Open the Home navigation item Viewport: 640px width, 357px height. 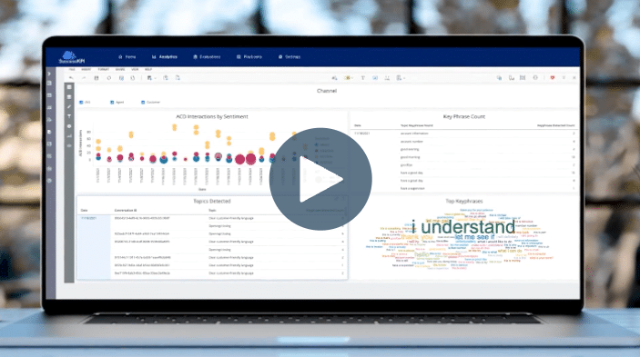(127, 57)
